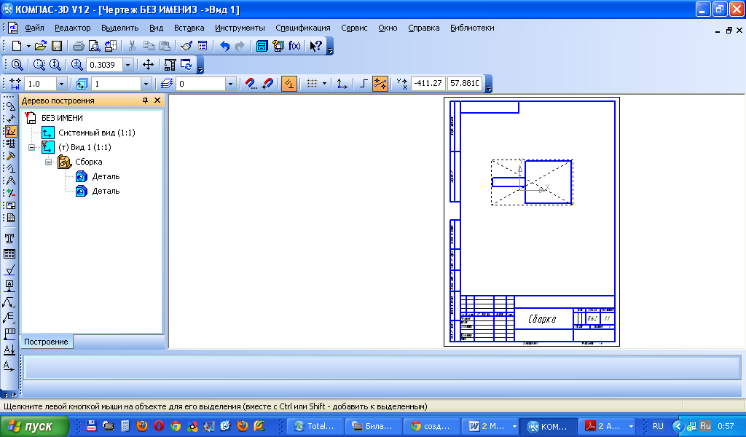Switch to the Geometry panel button
The width and height of the screenshot is (746, 437).
[11, 106]
